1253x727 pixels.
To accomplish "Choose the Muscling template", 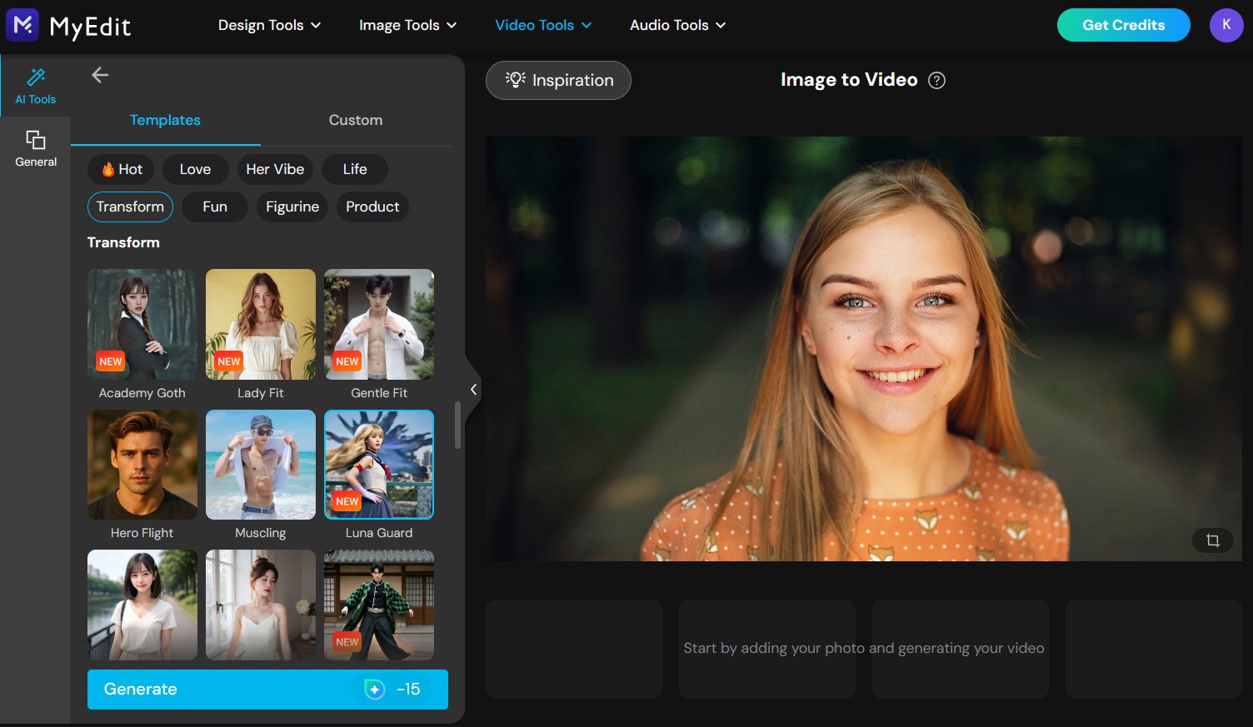I will click(261, 465).
